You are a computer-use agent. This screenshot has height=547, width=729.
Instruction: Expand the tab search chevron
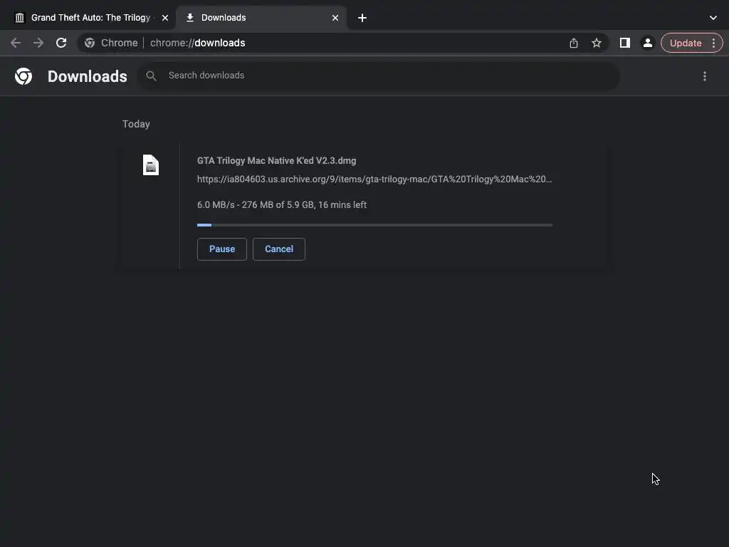[x=713, y=18]
